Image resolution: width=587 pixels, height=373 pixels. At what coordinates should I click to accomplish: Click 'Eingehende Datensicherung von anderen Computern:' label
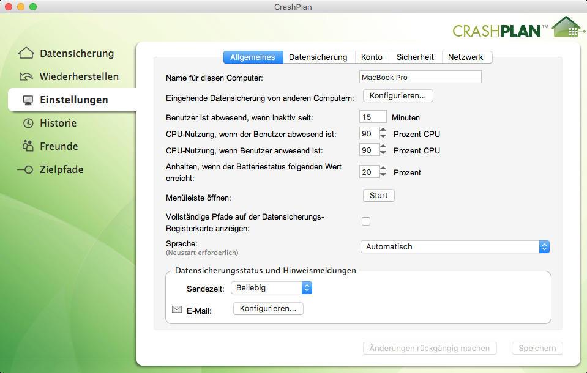tap(260, 98)
